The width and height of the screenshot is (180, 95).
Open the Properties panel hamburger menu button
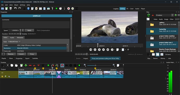tap(3, 54)
